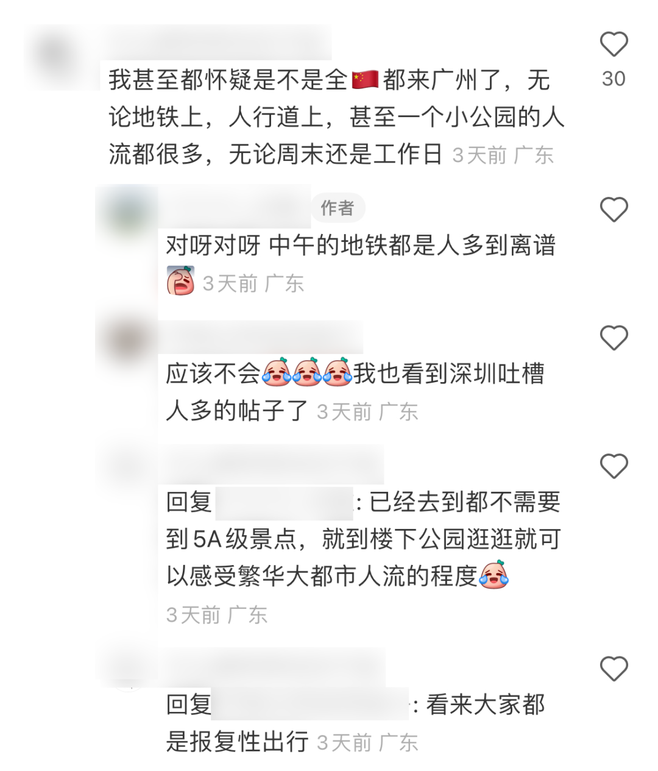Like the reply mentioning 5A级景点
Screen dimensions: 658x771
point(614,466)
